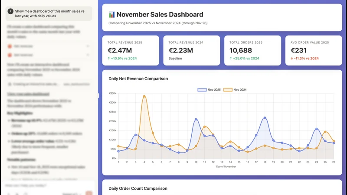Click the '+10.9% vs 2024' change indicator
Screen dimensions: 347x195
click(x=122, y=58)
